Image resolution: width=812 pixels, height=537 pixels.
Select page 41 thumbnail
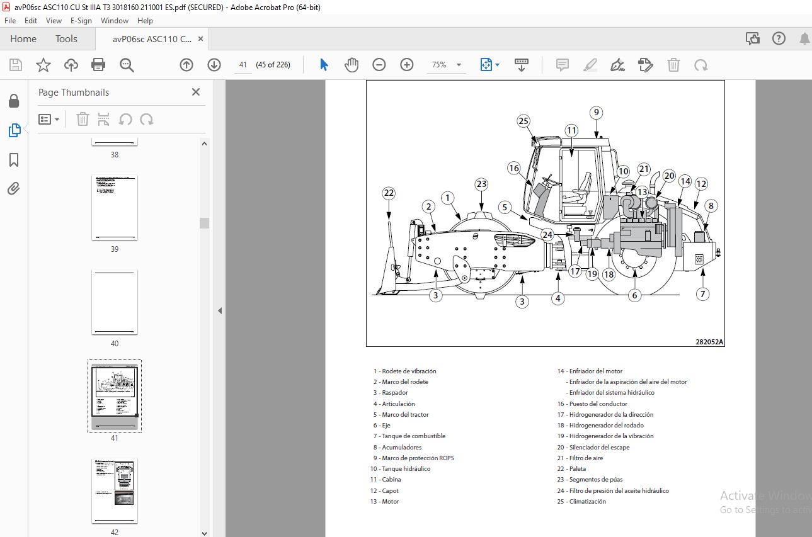coord(115,397)
